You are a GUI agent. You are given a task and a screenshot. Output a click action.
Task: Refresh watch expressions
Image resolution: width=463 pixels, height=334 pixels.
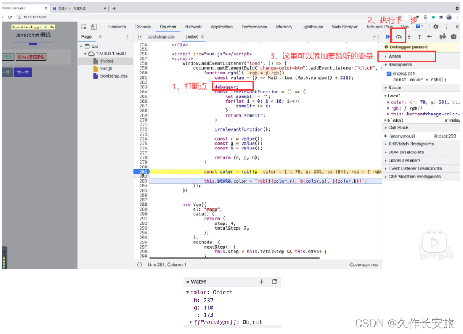[274, 282]
